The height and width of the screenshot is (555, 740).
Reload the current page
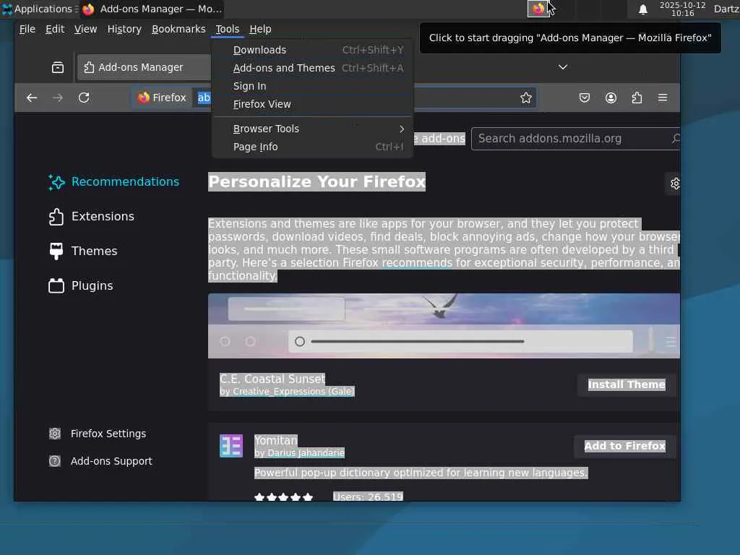click(84, 98)
